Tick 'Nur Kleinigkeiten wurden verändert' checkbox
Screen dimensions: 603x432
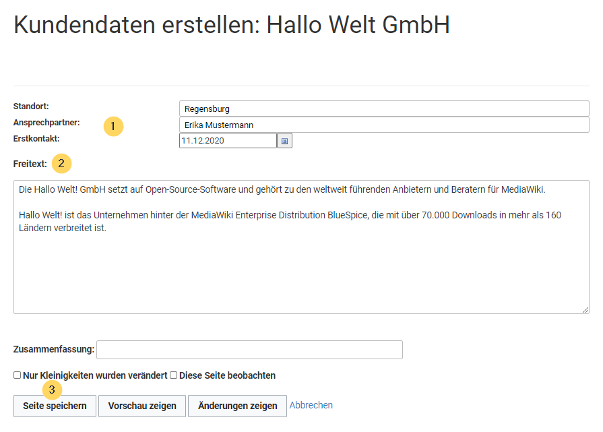click(17, 375)
